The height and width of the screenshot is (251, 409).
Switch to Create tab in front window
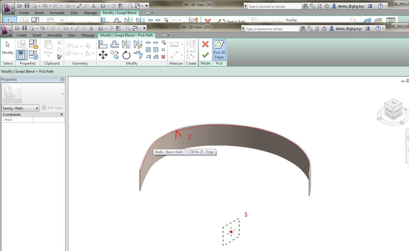click(22, 35)
